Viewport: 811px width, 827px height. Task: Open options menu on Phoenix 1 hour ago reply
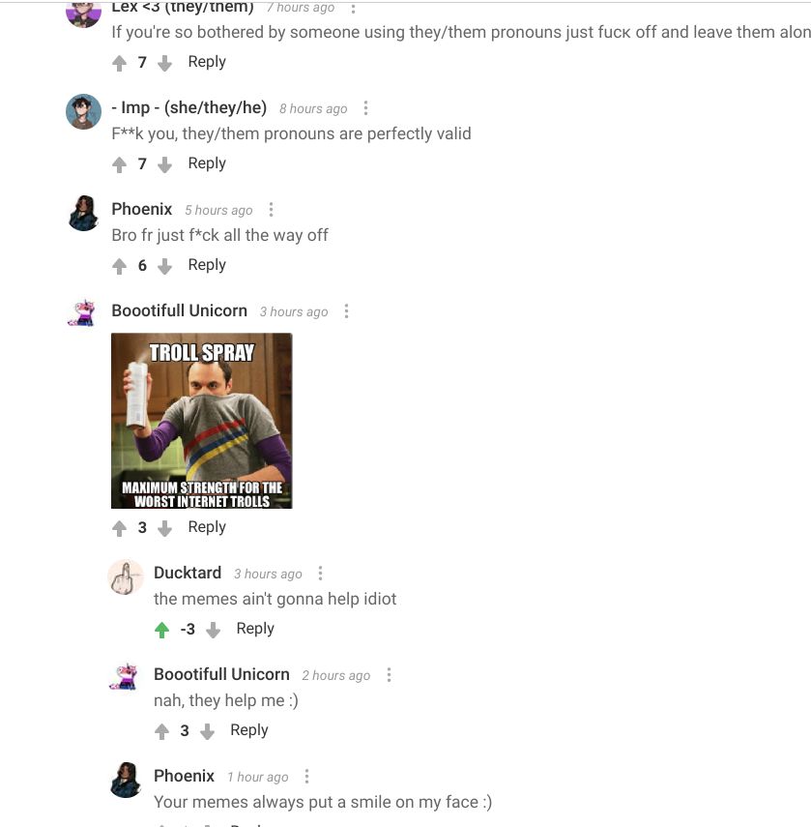pyautogui.click(x=306, y=777)
